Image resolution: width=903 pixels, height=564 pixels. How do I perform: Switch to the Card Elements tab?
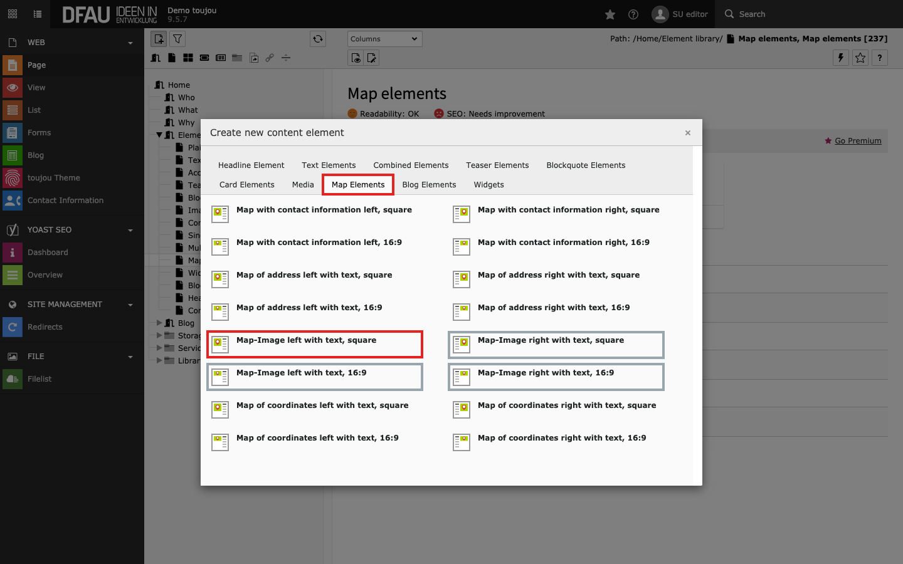point(246,185)
